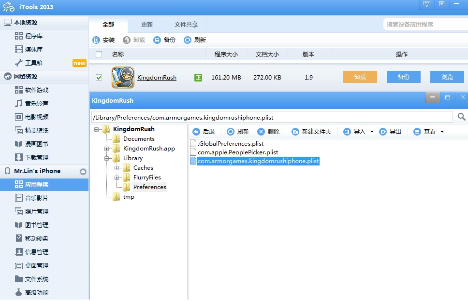Click 删除 delete in file browser

tap(269, 132)
